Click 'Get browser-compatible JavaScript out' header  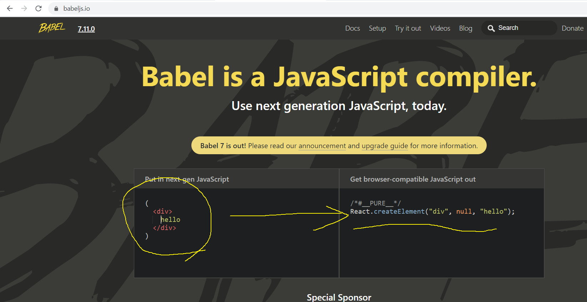tap(413, 179)
